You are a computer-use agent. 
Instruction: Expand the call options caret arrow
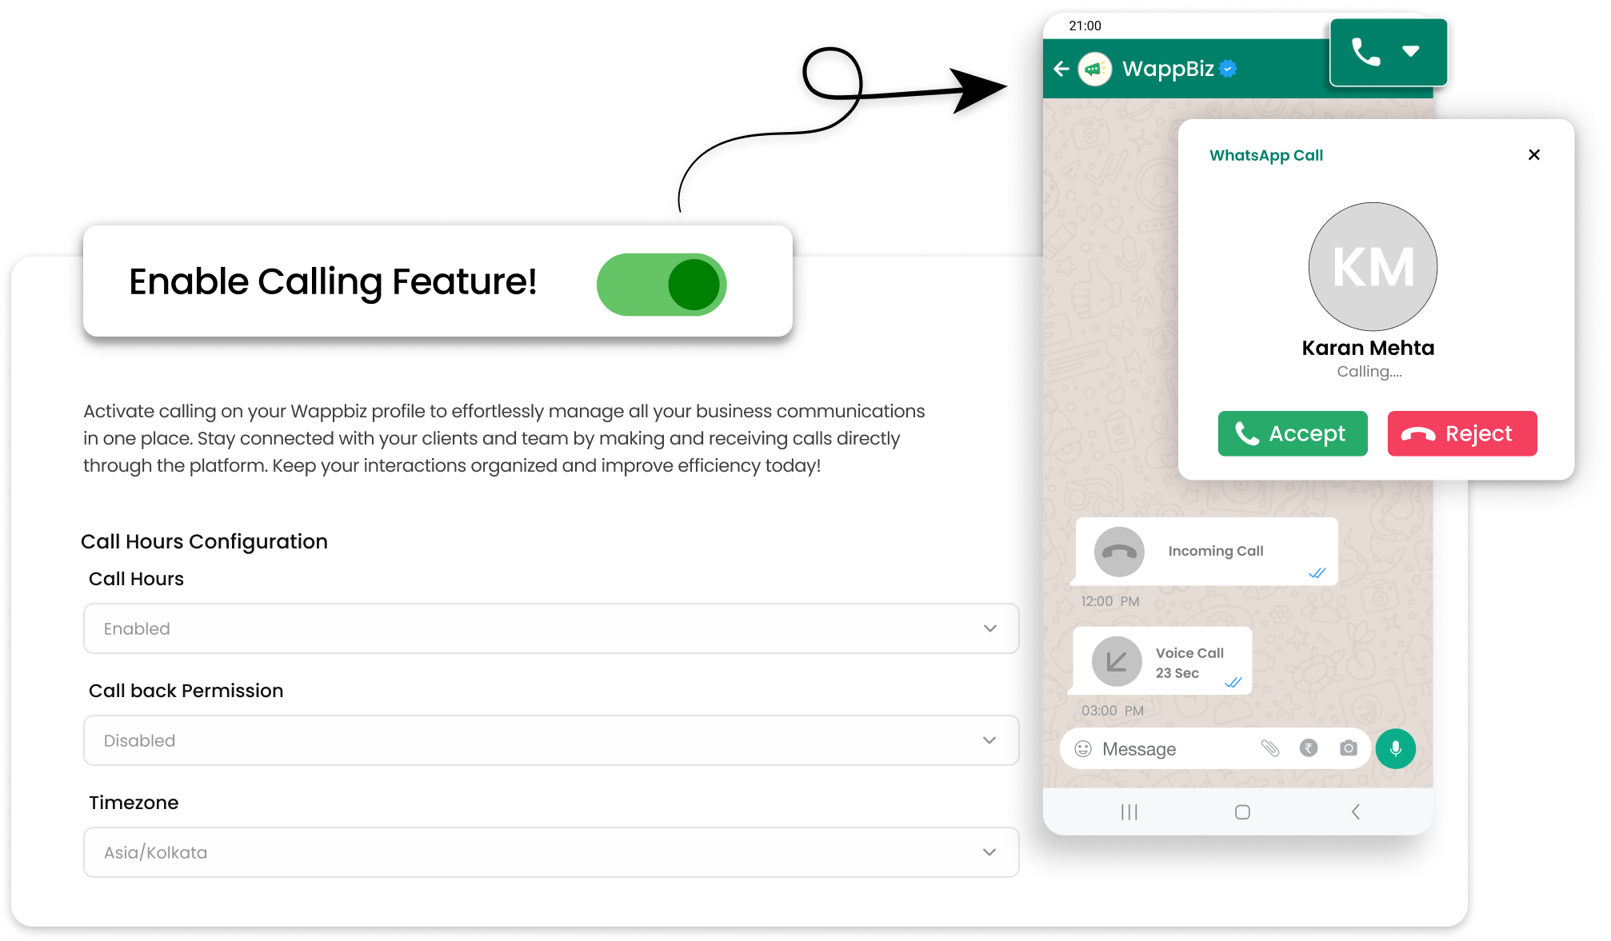click(1411, 51)
